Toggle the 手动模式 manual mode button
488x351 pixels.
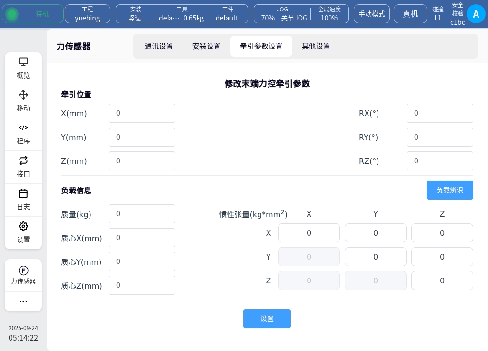click(372, 14)
